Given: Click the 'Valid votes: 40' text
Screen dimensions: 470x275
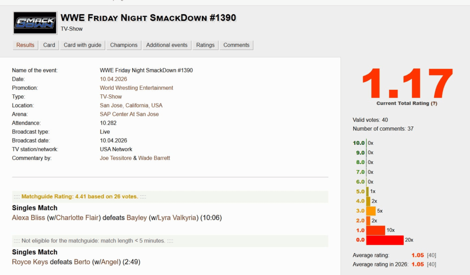Looking at the screenshot, I should (x=370, y=120).
